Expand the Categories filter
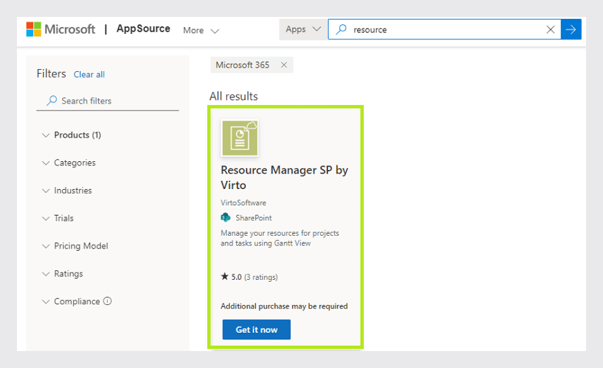 tap(68, 163)
